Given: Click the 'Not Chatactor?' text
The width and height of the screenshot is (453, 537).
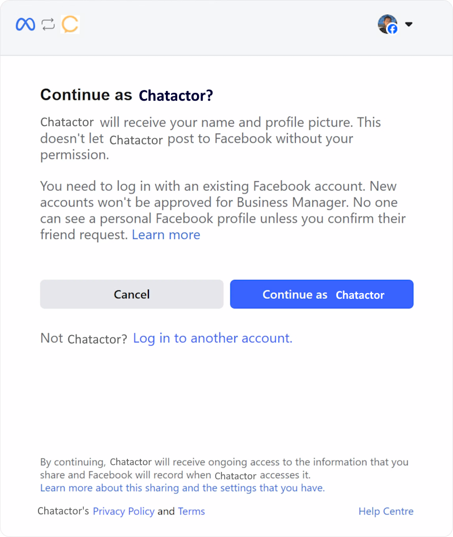Looking at the screenshot, I should coord(83,338).
